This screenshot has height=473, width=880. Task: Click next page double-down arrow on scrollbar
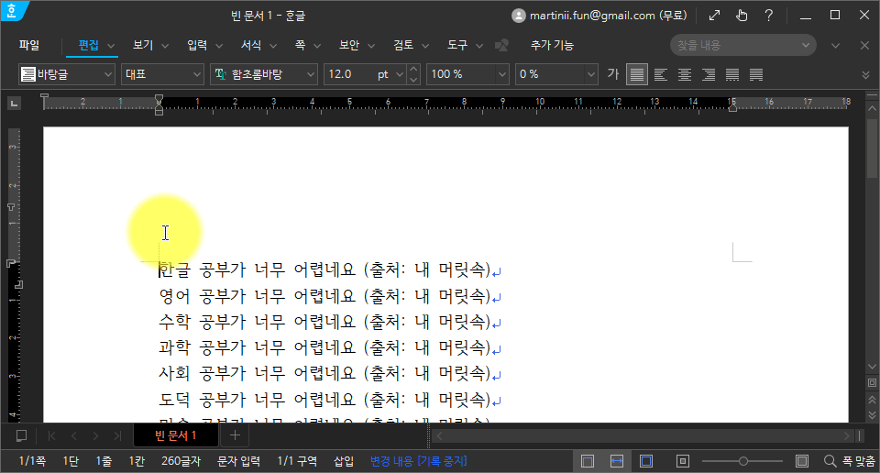872,415
